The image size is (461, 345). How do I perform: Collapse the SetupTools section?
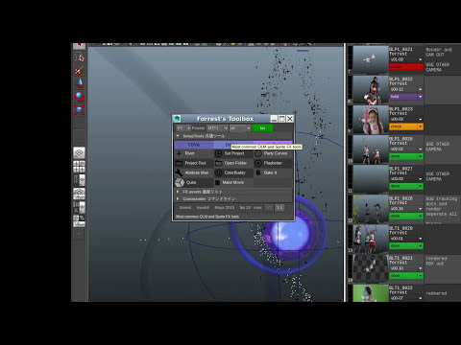(178, 136)
